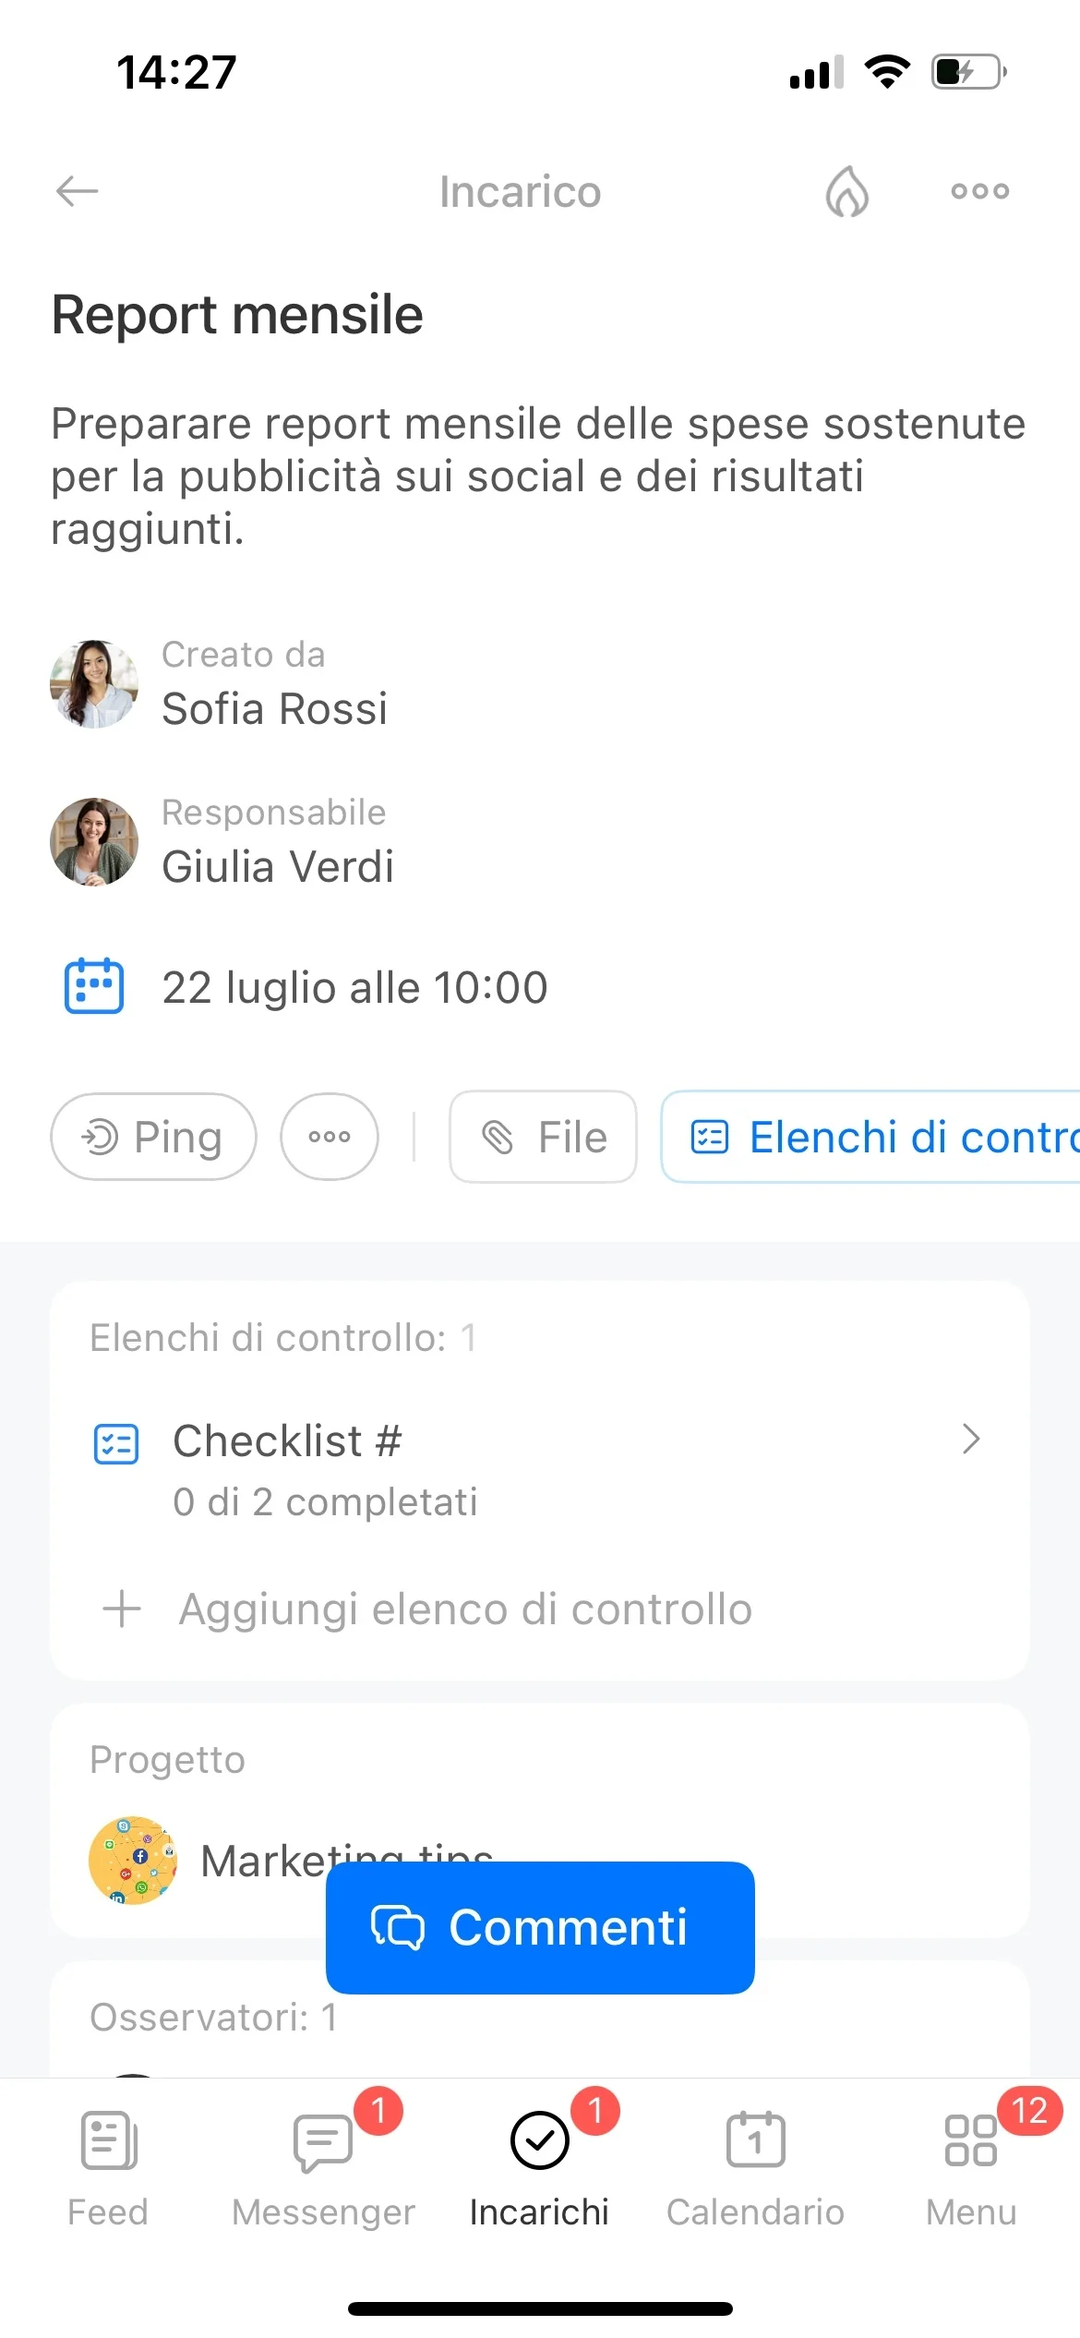Open the Marketing tips project avatar
This screenshot has height=2338, width=1080.
click(133, 1861)
